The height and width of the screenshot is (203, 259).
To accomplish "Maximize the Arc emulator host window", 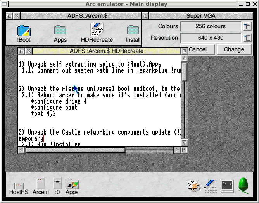I will [248, 4].
